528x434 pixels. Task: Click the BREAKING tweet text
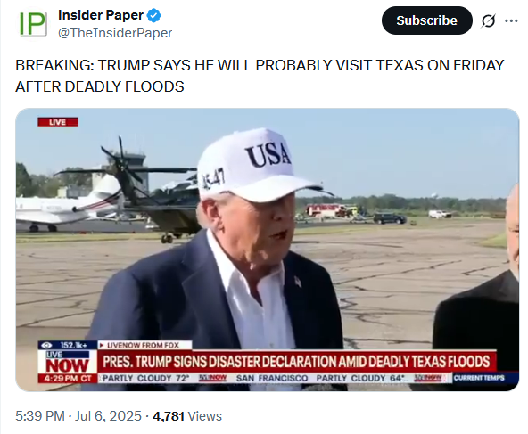tap(260, 76)
